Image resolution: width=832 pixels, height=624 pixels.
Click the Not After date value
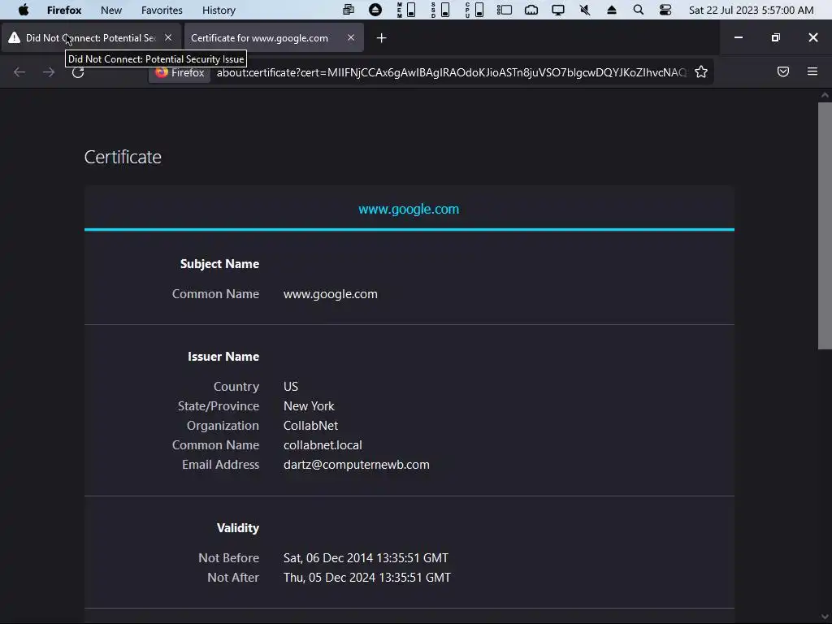(x=367, y=578)
